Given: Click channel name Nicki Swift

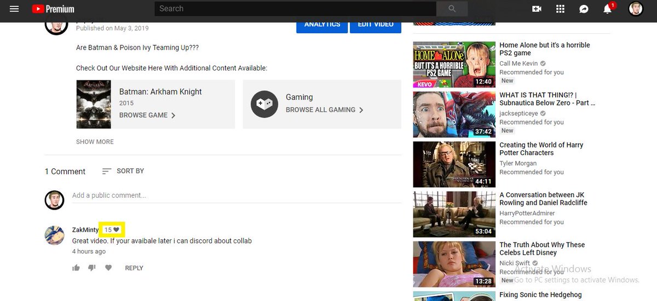Looking at the screenshot, I should click(x=515, y=263).
